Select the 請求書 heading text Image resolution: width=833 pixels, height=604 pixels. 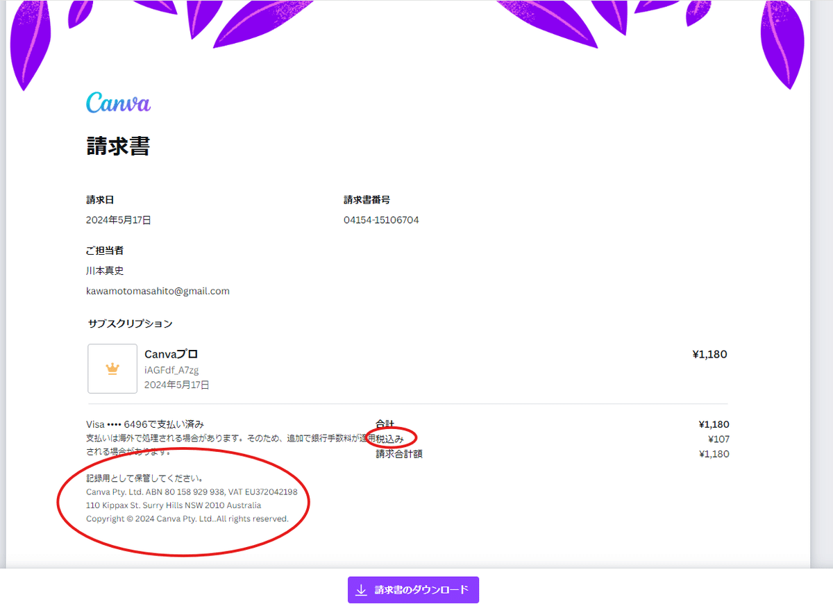pyautogui.click(x=118, y=146)
